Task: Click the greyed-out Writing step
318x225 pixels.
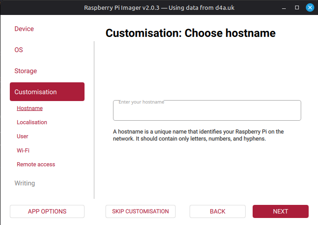Action: pos(25,183)
